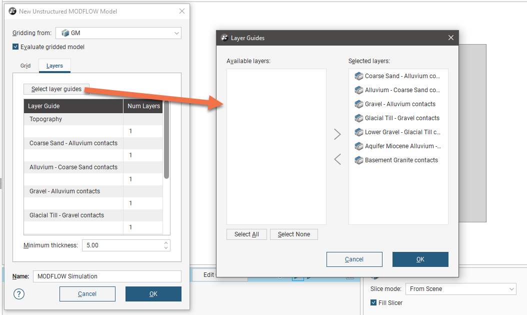Select Glacial Till - Gravel contacts icon
This screenshot has width=527, height=315.
coord(358,118)
